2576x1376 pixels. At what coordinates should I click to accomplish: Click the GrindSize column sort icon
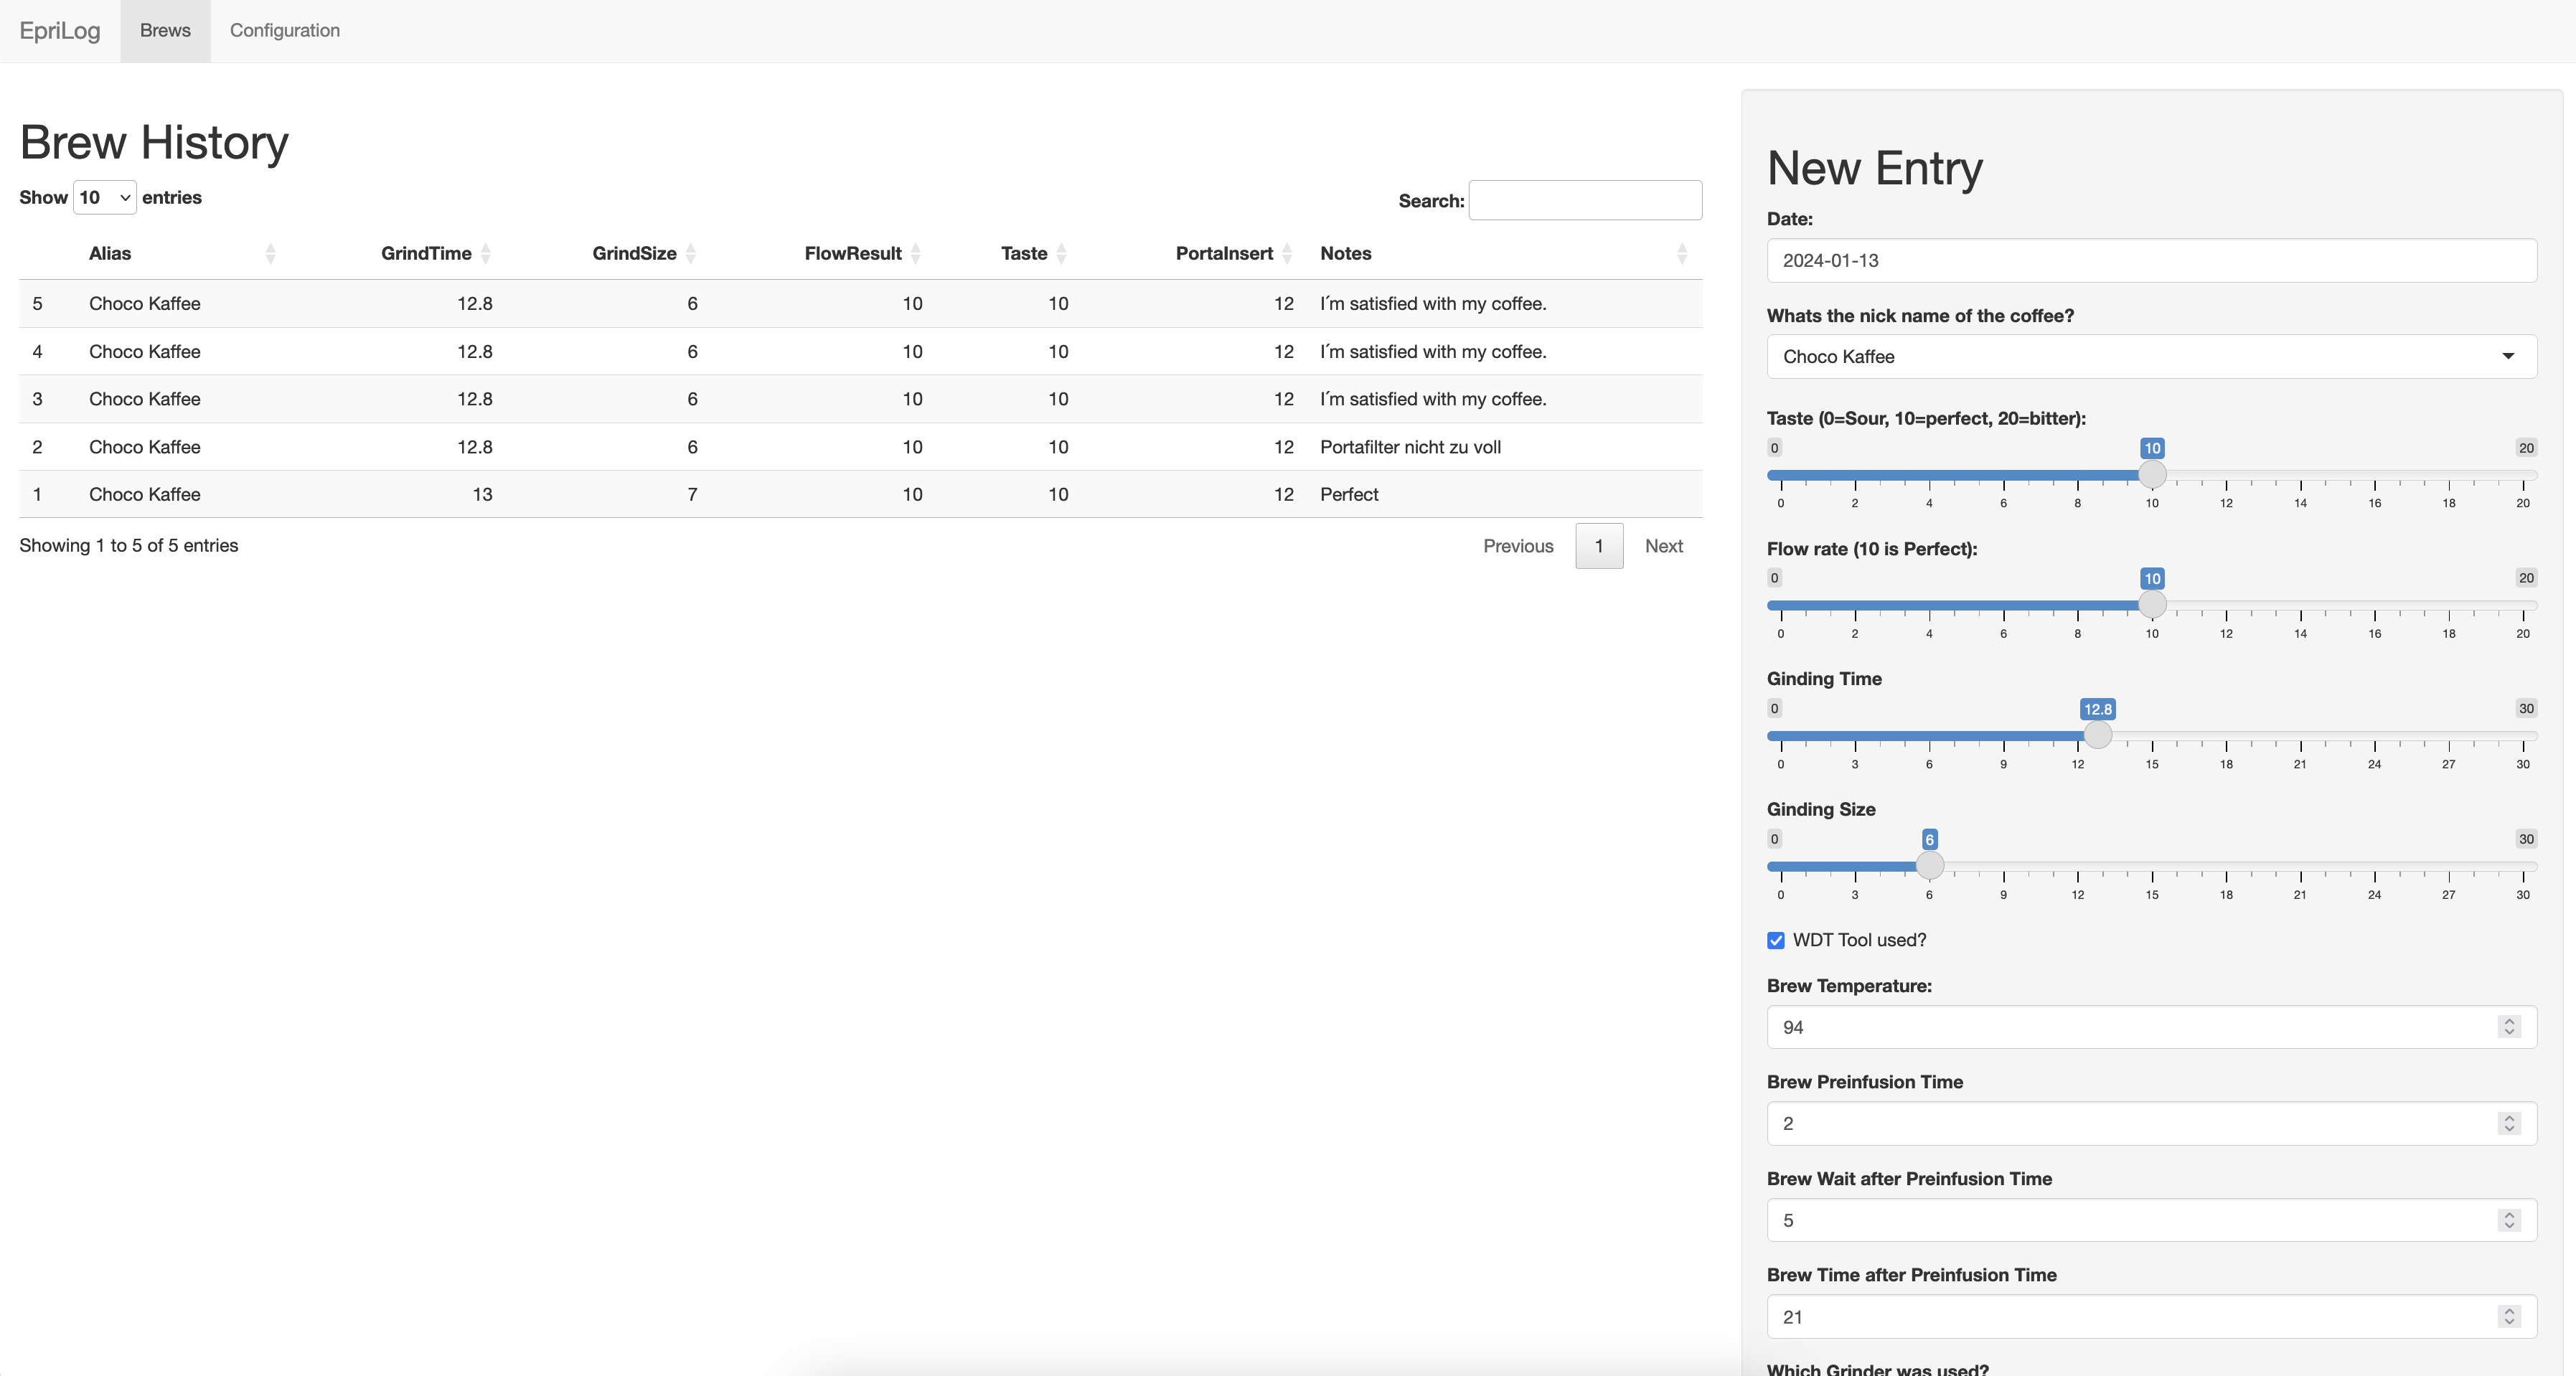pyautogui.click(x=690, y=252)
